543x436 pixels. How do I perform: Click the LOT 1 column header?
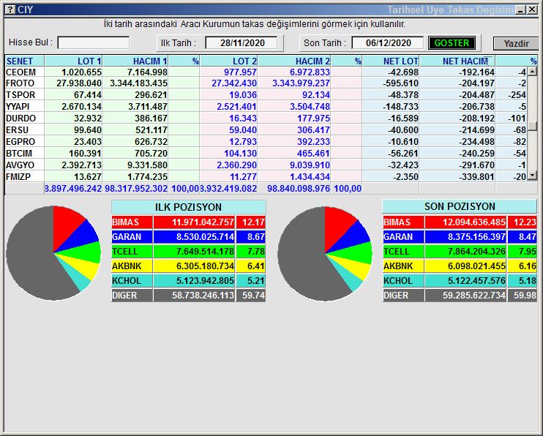[74, 61]
